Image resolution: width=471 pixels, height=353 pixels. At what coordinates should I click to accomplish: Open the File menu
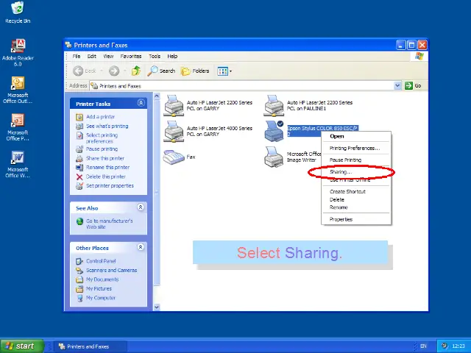[77, 56]
